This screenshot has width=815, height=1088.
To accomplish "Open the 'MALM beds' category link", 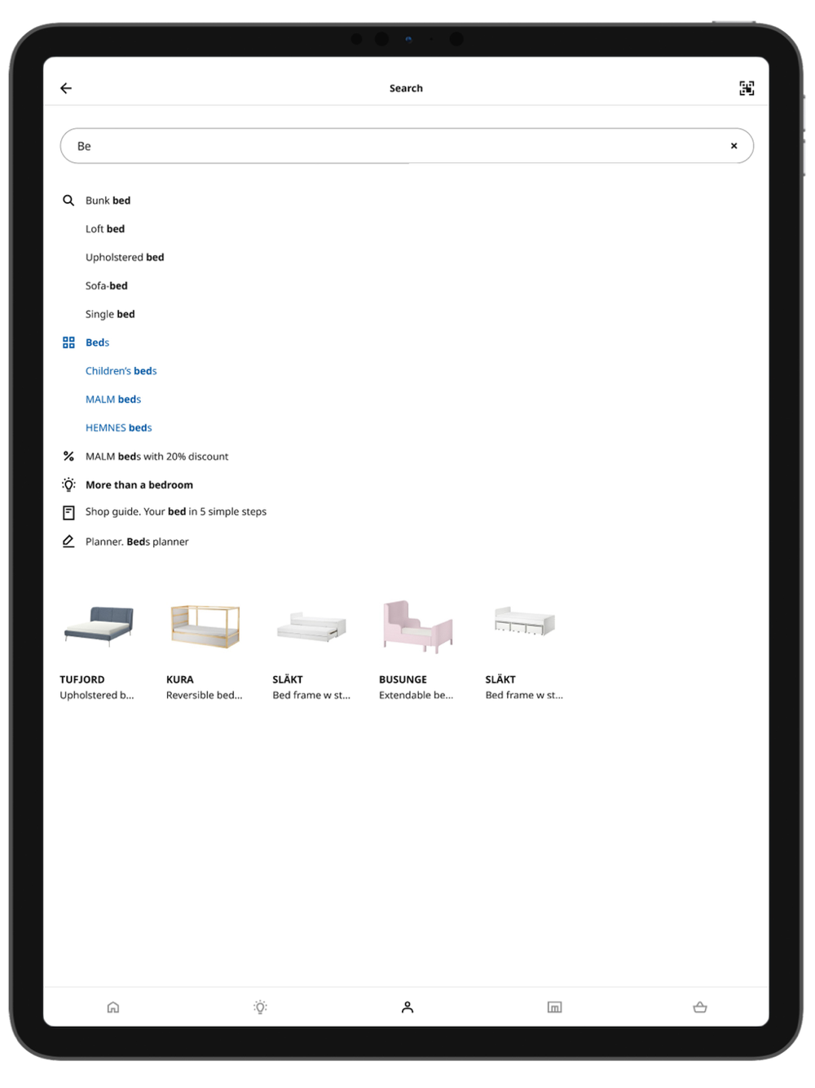I will [x=113, y=400].
